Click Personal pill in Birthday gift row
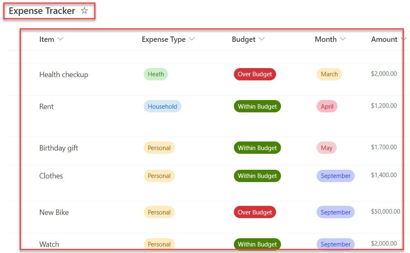This screenshot has height=253, width=410. point(159,148)
